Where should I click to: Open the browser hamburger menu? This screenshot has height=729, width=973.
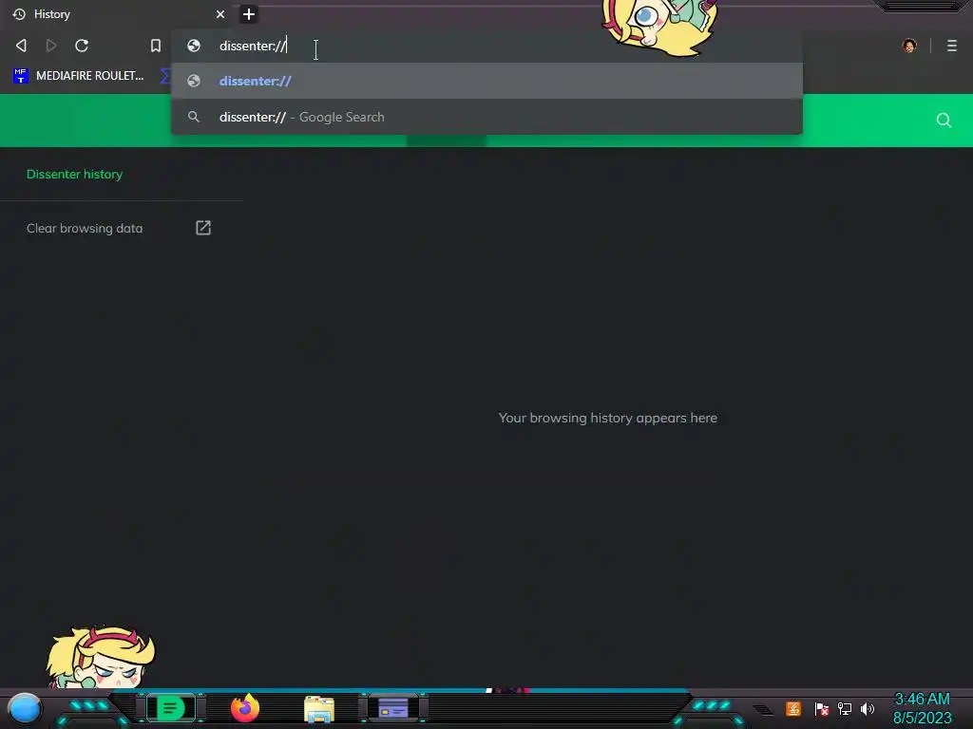coord(952,46)
